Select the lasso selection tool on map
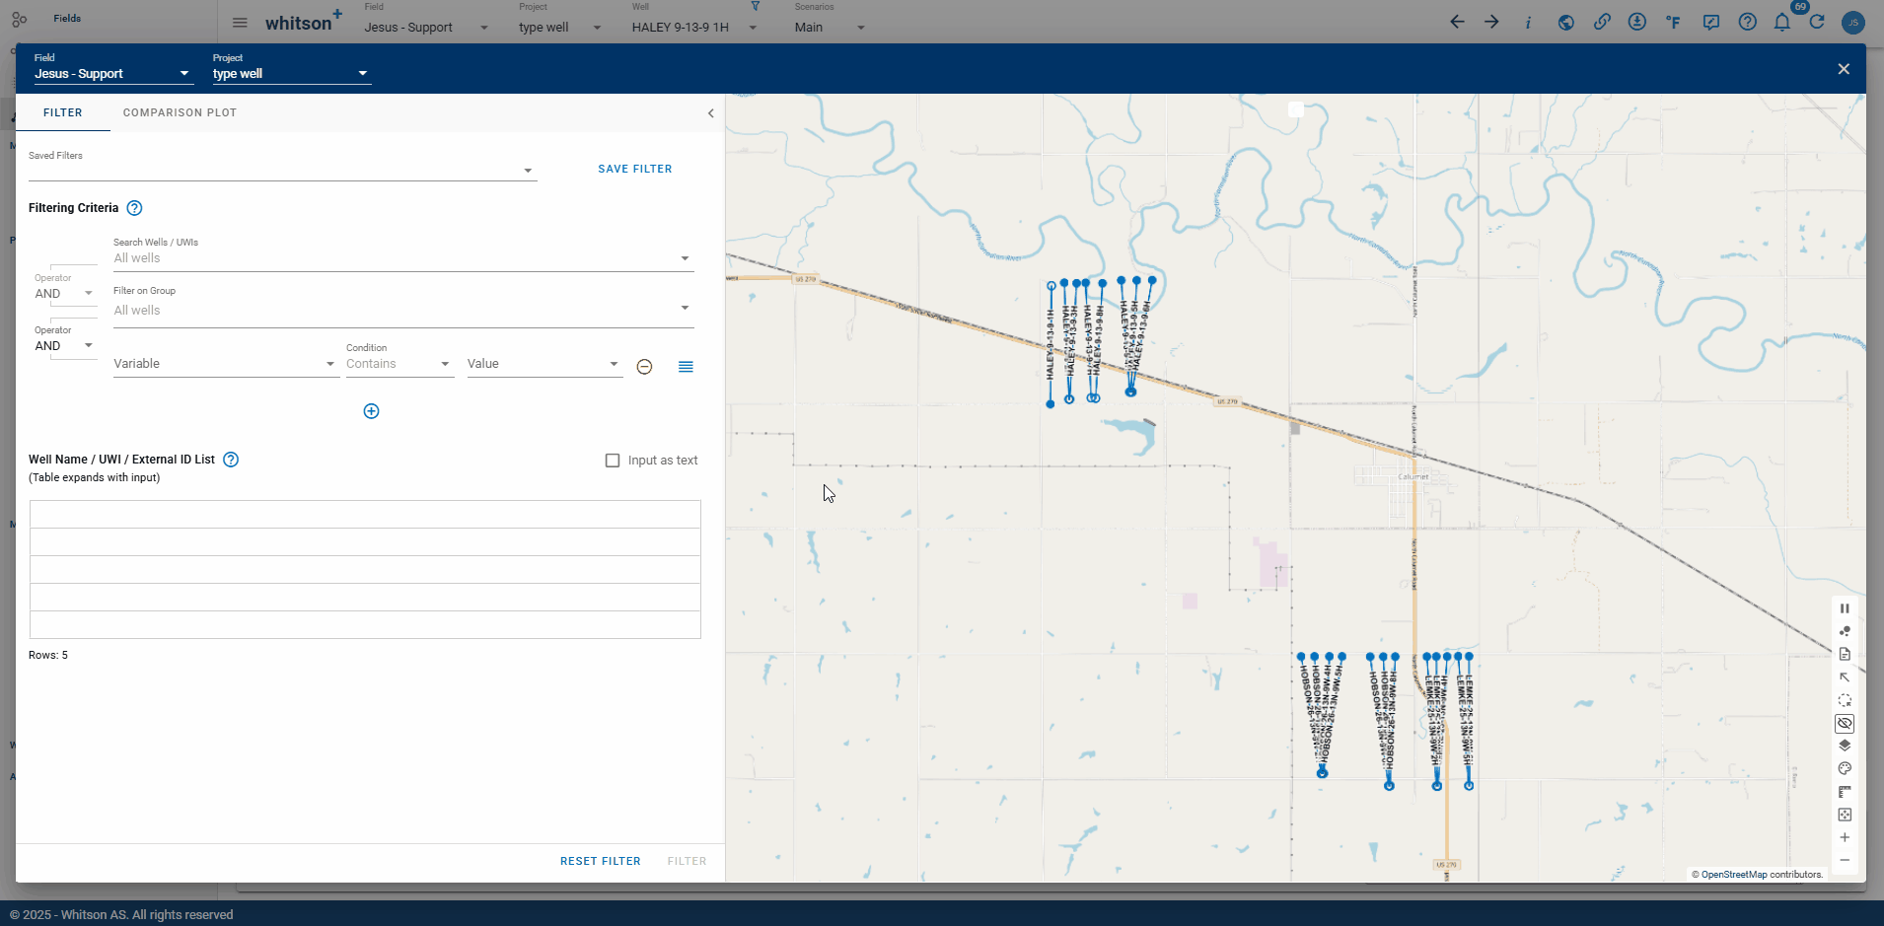The width and height of the screenshot is (1884, 926). [1845, 700]
